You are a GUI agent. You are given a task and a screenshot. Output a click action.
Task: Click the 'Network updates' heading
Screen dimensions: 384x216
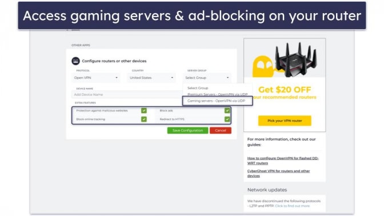(x=267, y=190)
